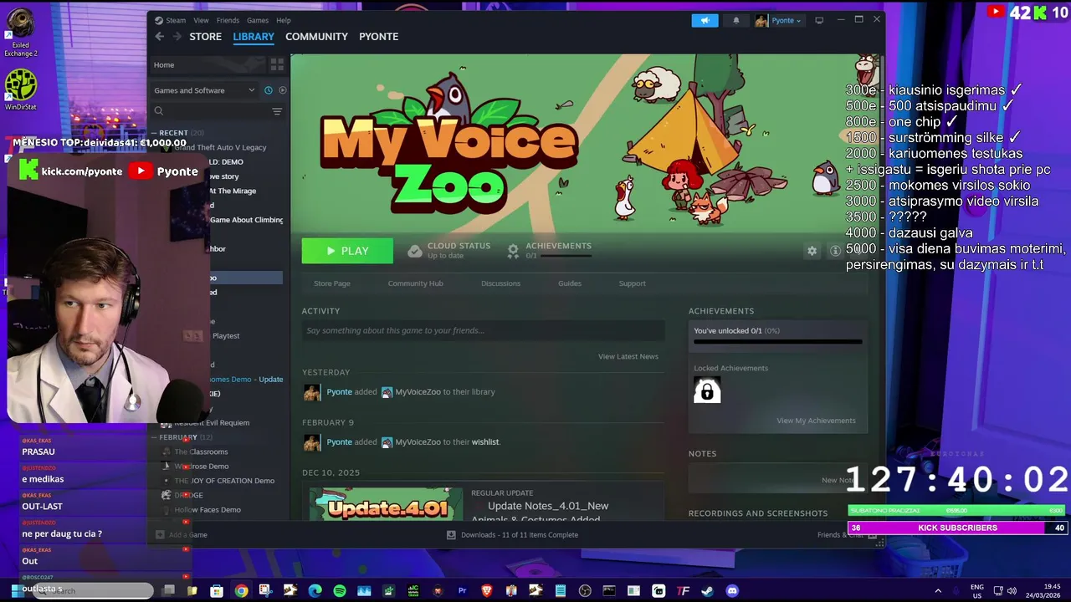Go back with Steam back arrow
This screenshot has height=602, width=1071.
coord(160,36)
